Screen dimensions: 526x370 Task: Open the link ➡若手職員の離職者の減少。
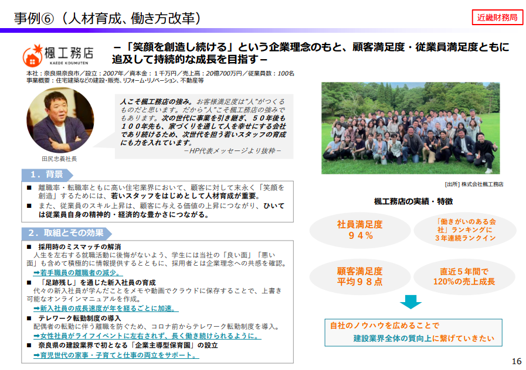coord(78,273)
